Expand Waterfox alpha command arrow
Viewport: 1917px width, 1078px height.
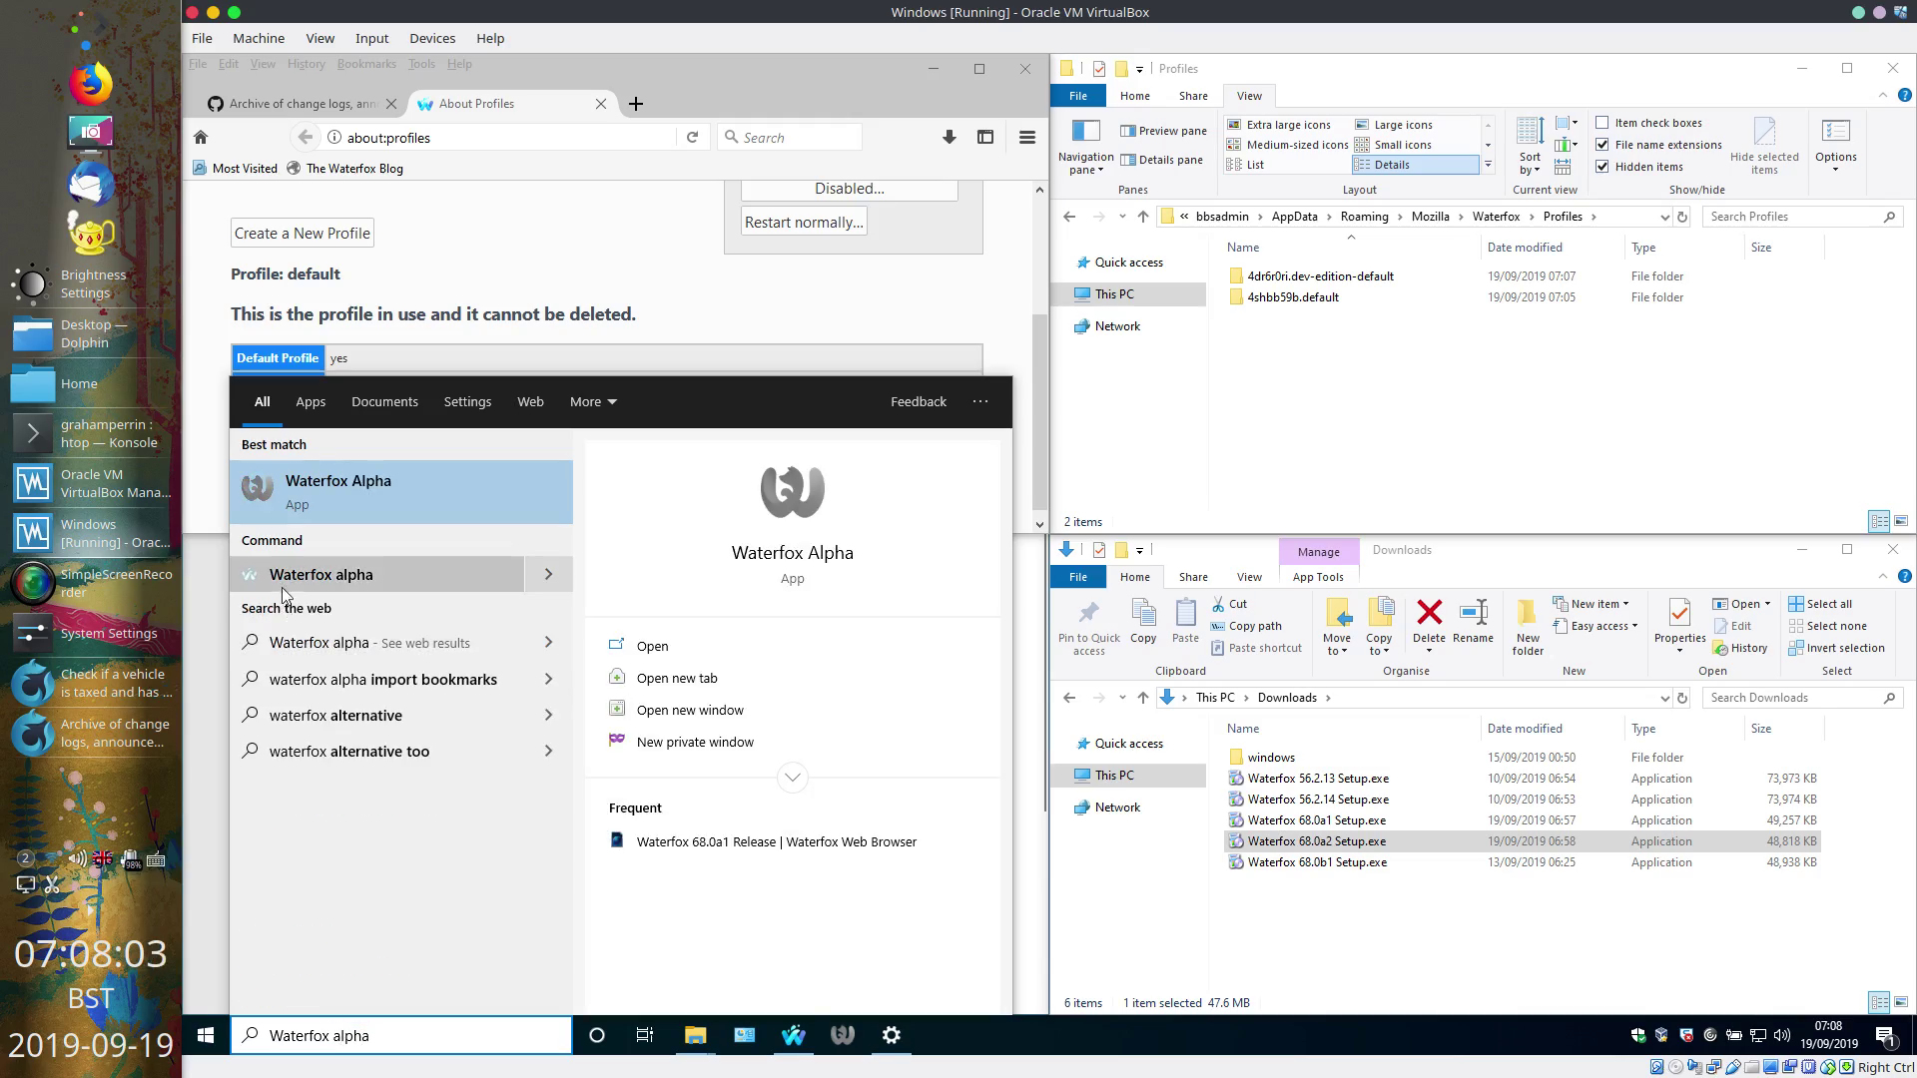pos(548,575)
